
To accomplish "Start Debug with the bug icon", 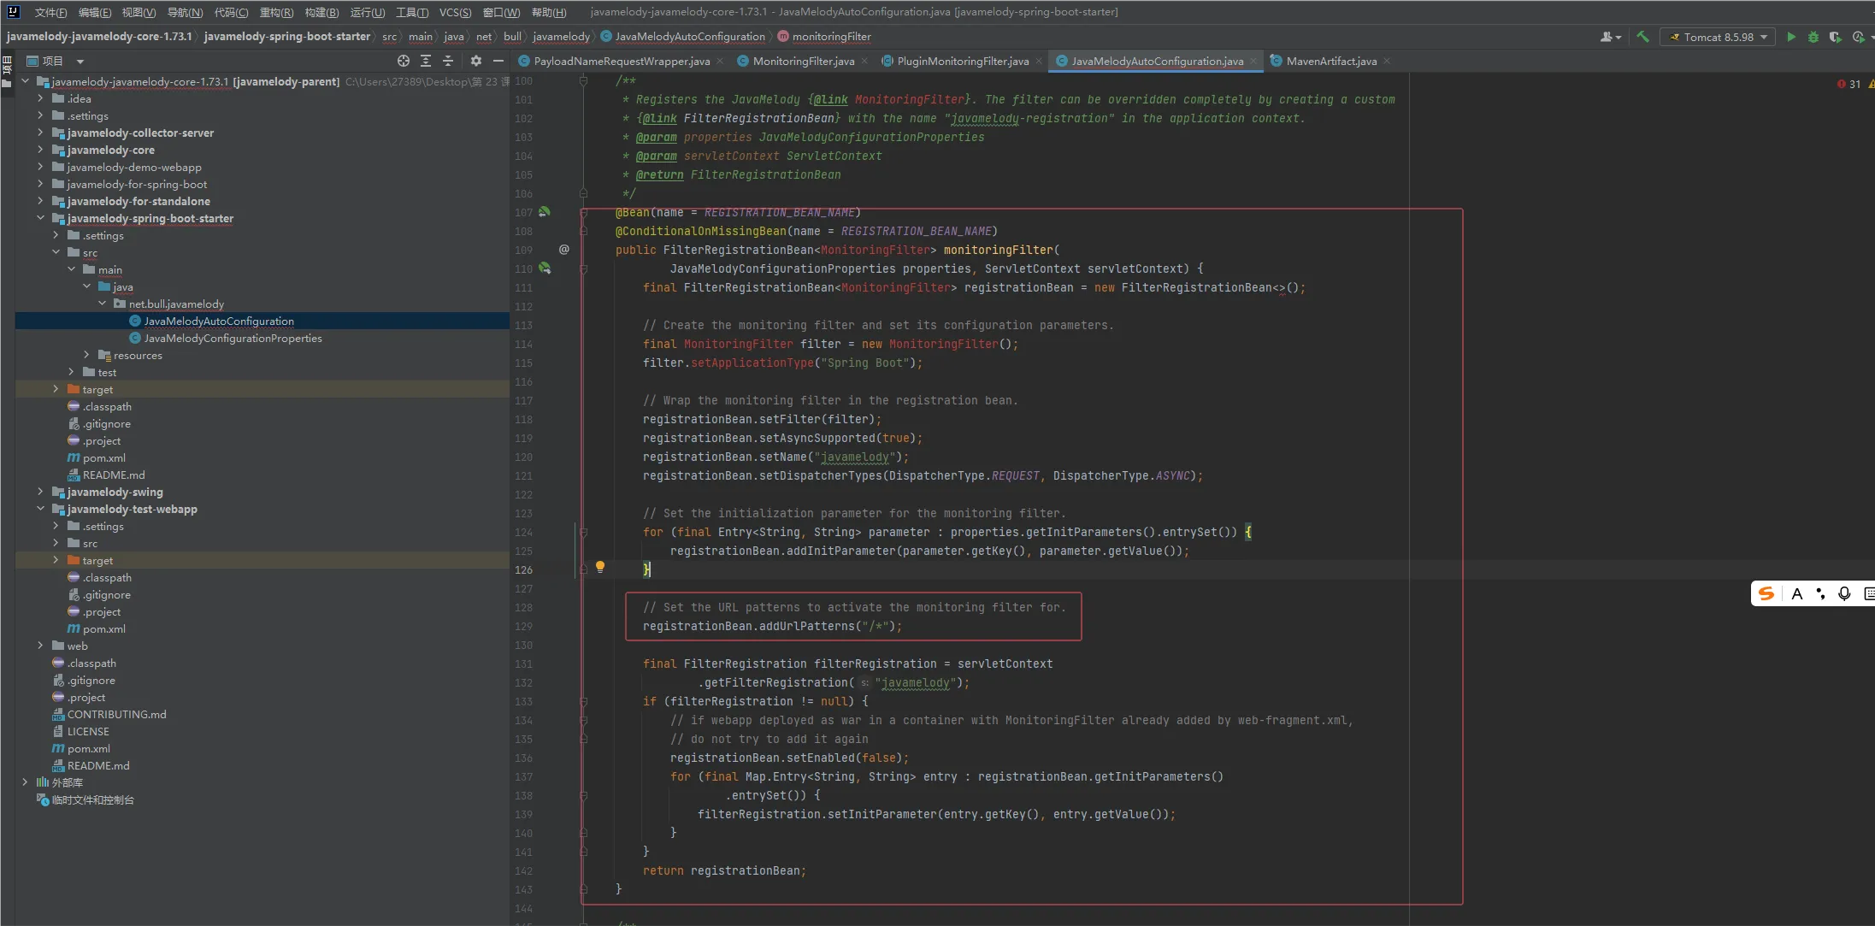I will click(1813, 37).
